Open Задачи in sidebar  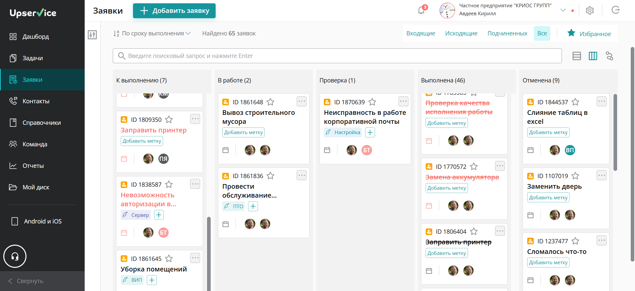(x=42, y=58)
